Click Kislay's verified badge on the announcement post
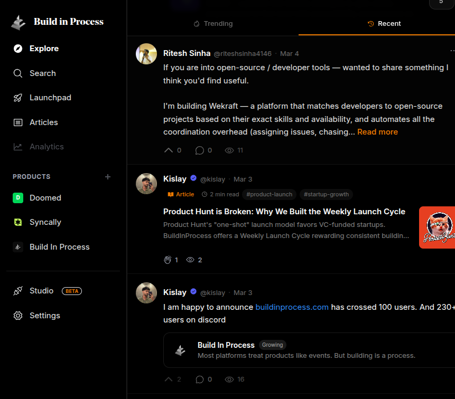The width and height of the screenshot is (455, 399). click(193, 291)
